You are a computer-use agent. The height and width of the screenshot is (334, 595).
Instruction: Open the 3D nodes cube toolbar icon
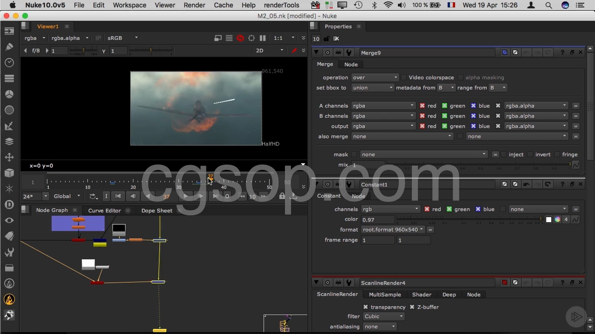pos(9,173)
